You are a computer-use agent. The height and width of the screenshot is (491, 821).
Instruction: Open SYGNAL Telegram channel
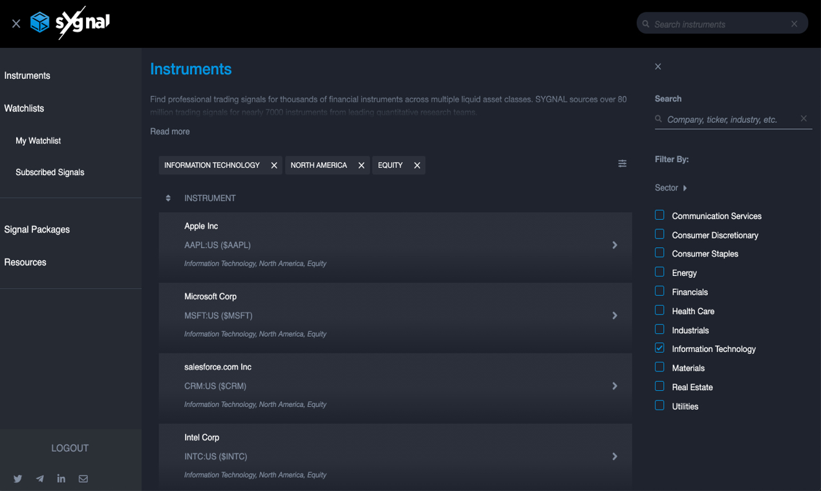40,479
